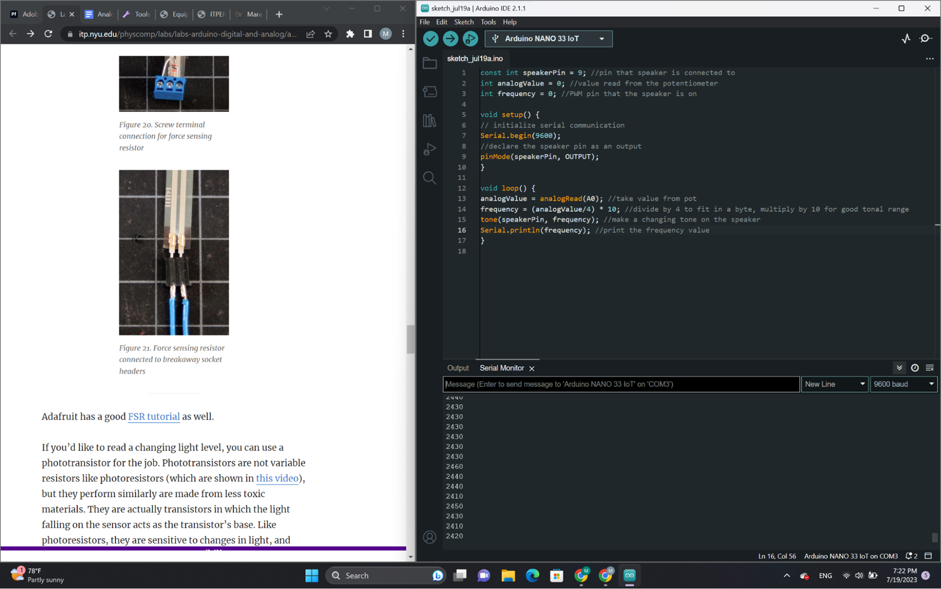Open the New Line ending dropdown
The image size is (941, 589).
point(835,384)
